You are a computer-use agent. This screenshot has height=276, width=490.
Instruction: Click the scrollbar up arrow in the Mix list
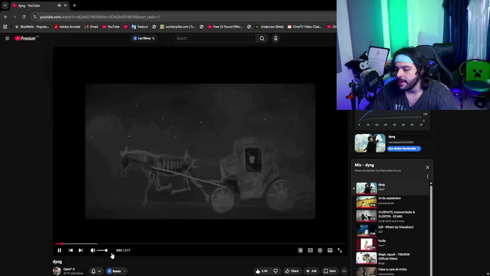click(431, 183)
